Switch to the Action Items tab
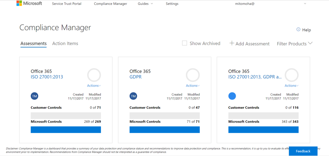329x156 pixels. [x=65, y=44]
